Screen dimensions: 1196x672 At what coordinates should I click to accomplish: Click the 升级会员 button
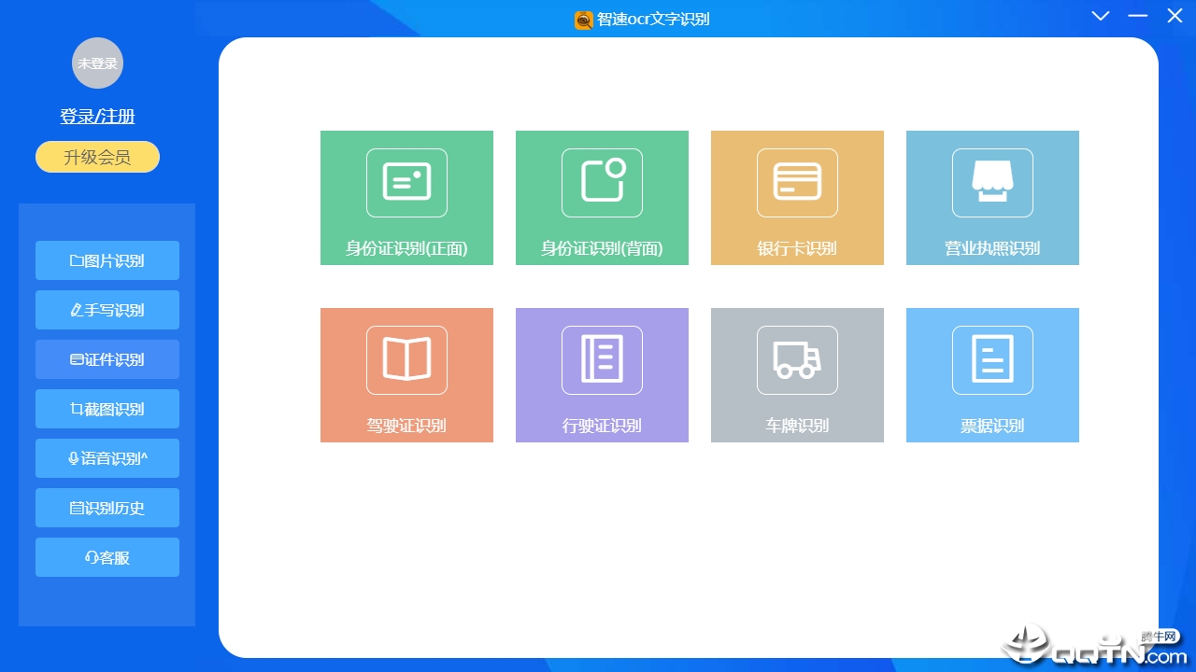[98, 157]
